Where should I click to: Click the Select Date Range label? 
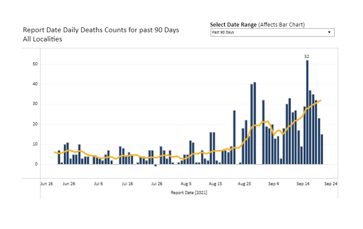pos(234,25)
